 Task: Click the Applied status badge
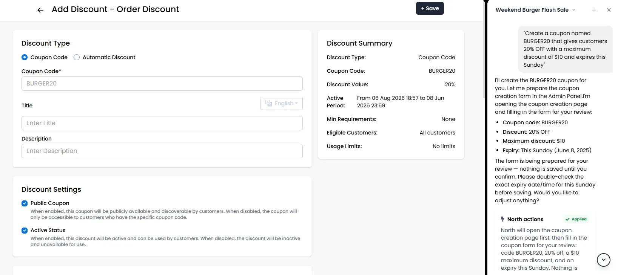coord(576,219)
